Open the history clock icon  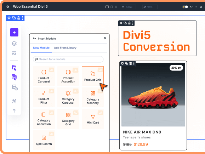pyautogui.click(x=201, y=7)
